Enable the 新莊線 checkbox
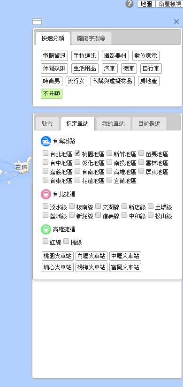 [72, 215]
